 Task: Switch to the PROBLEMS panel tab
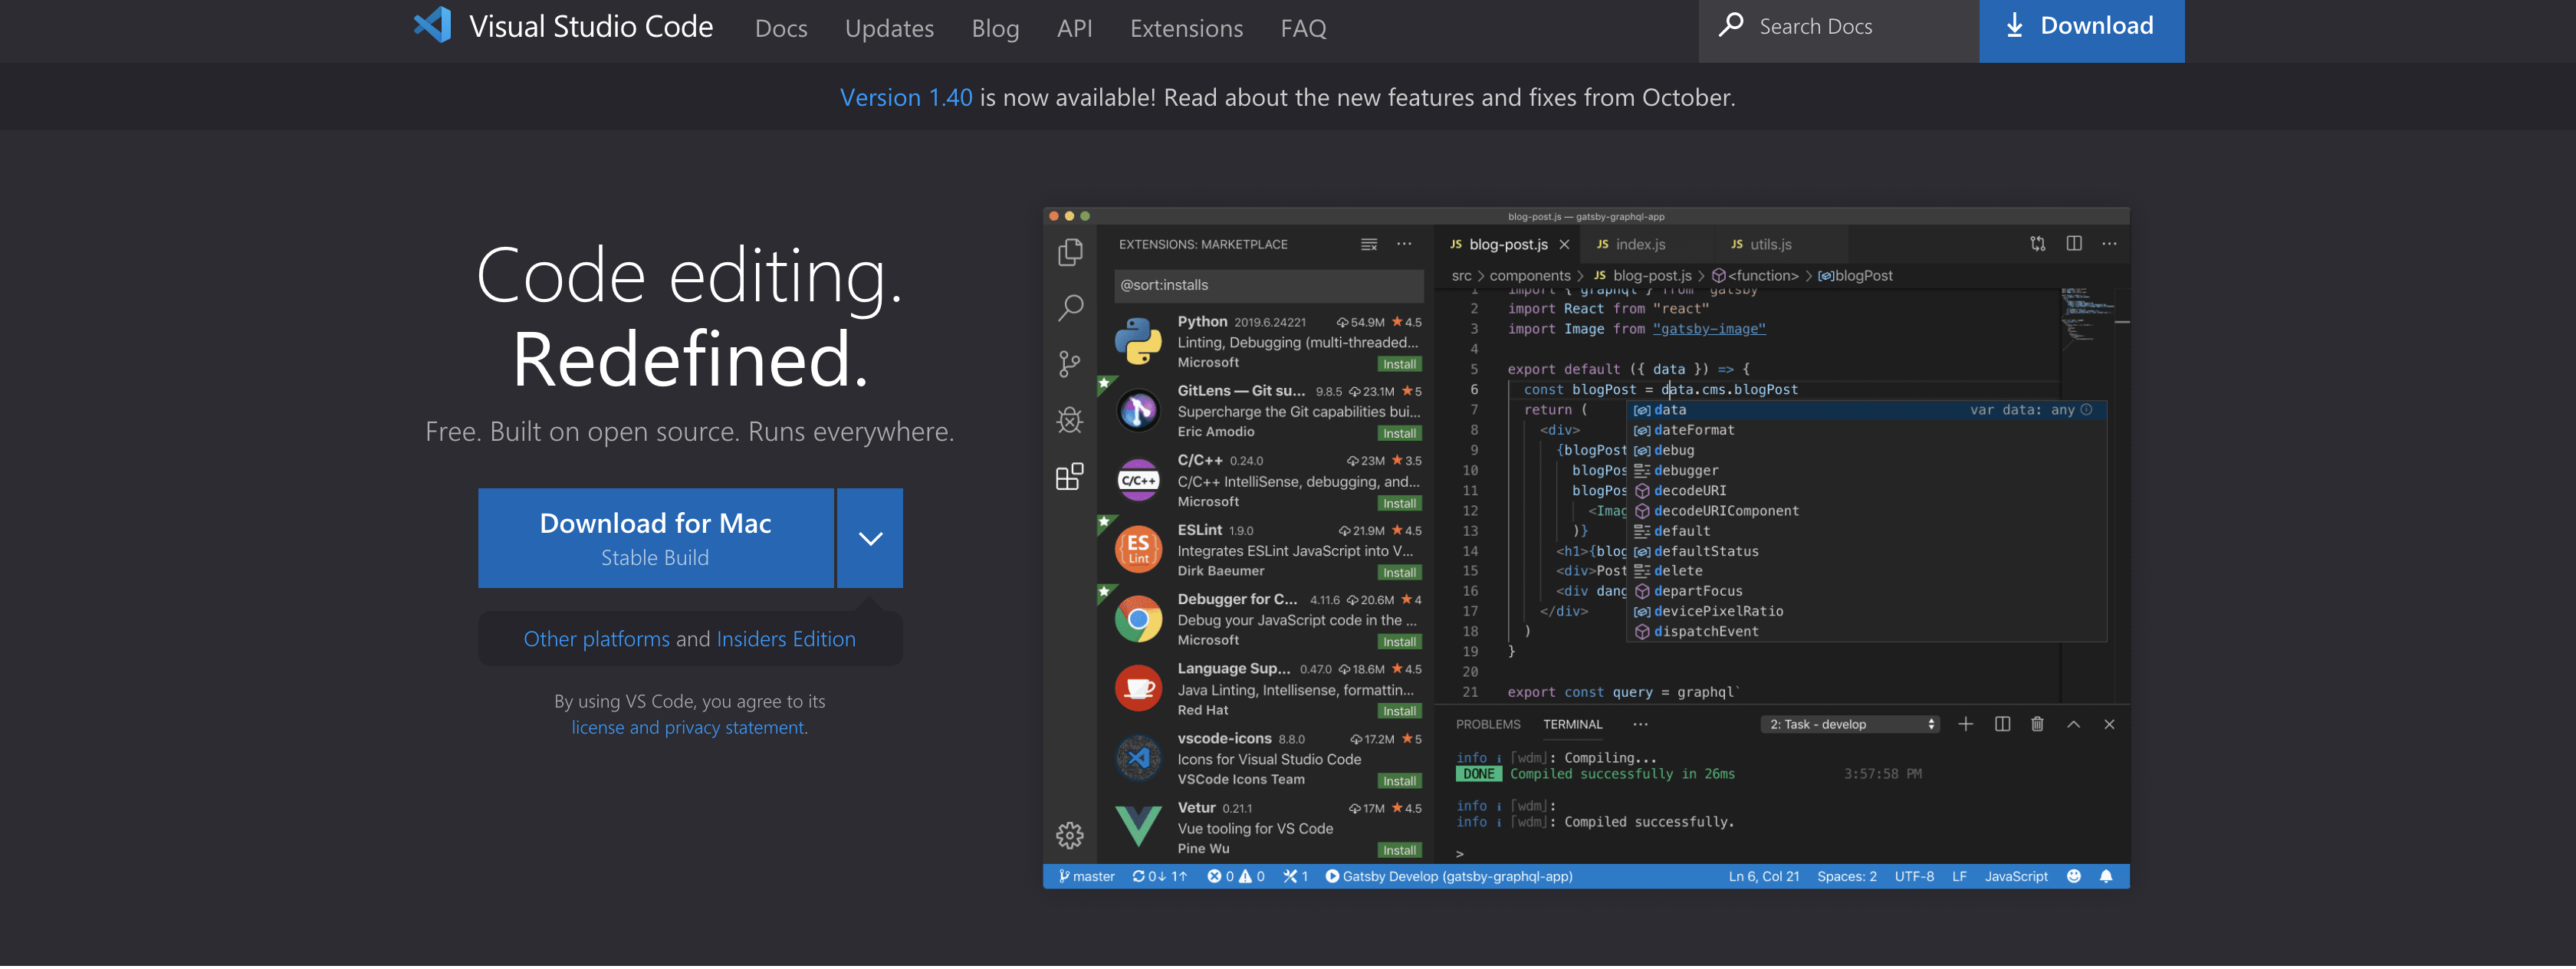(x=1487, y=726)
